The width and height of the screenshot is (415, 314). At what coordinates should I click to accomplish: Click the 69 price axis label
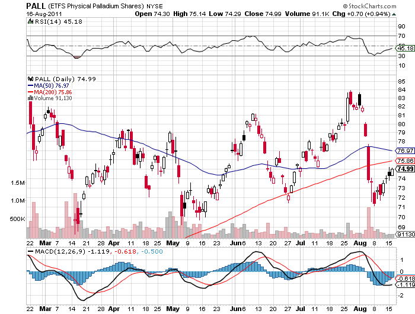401,227
